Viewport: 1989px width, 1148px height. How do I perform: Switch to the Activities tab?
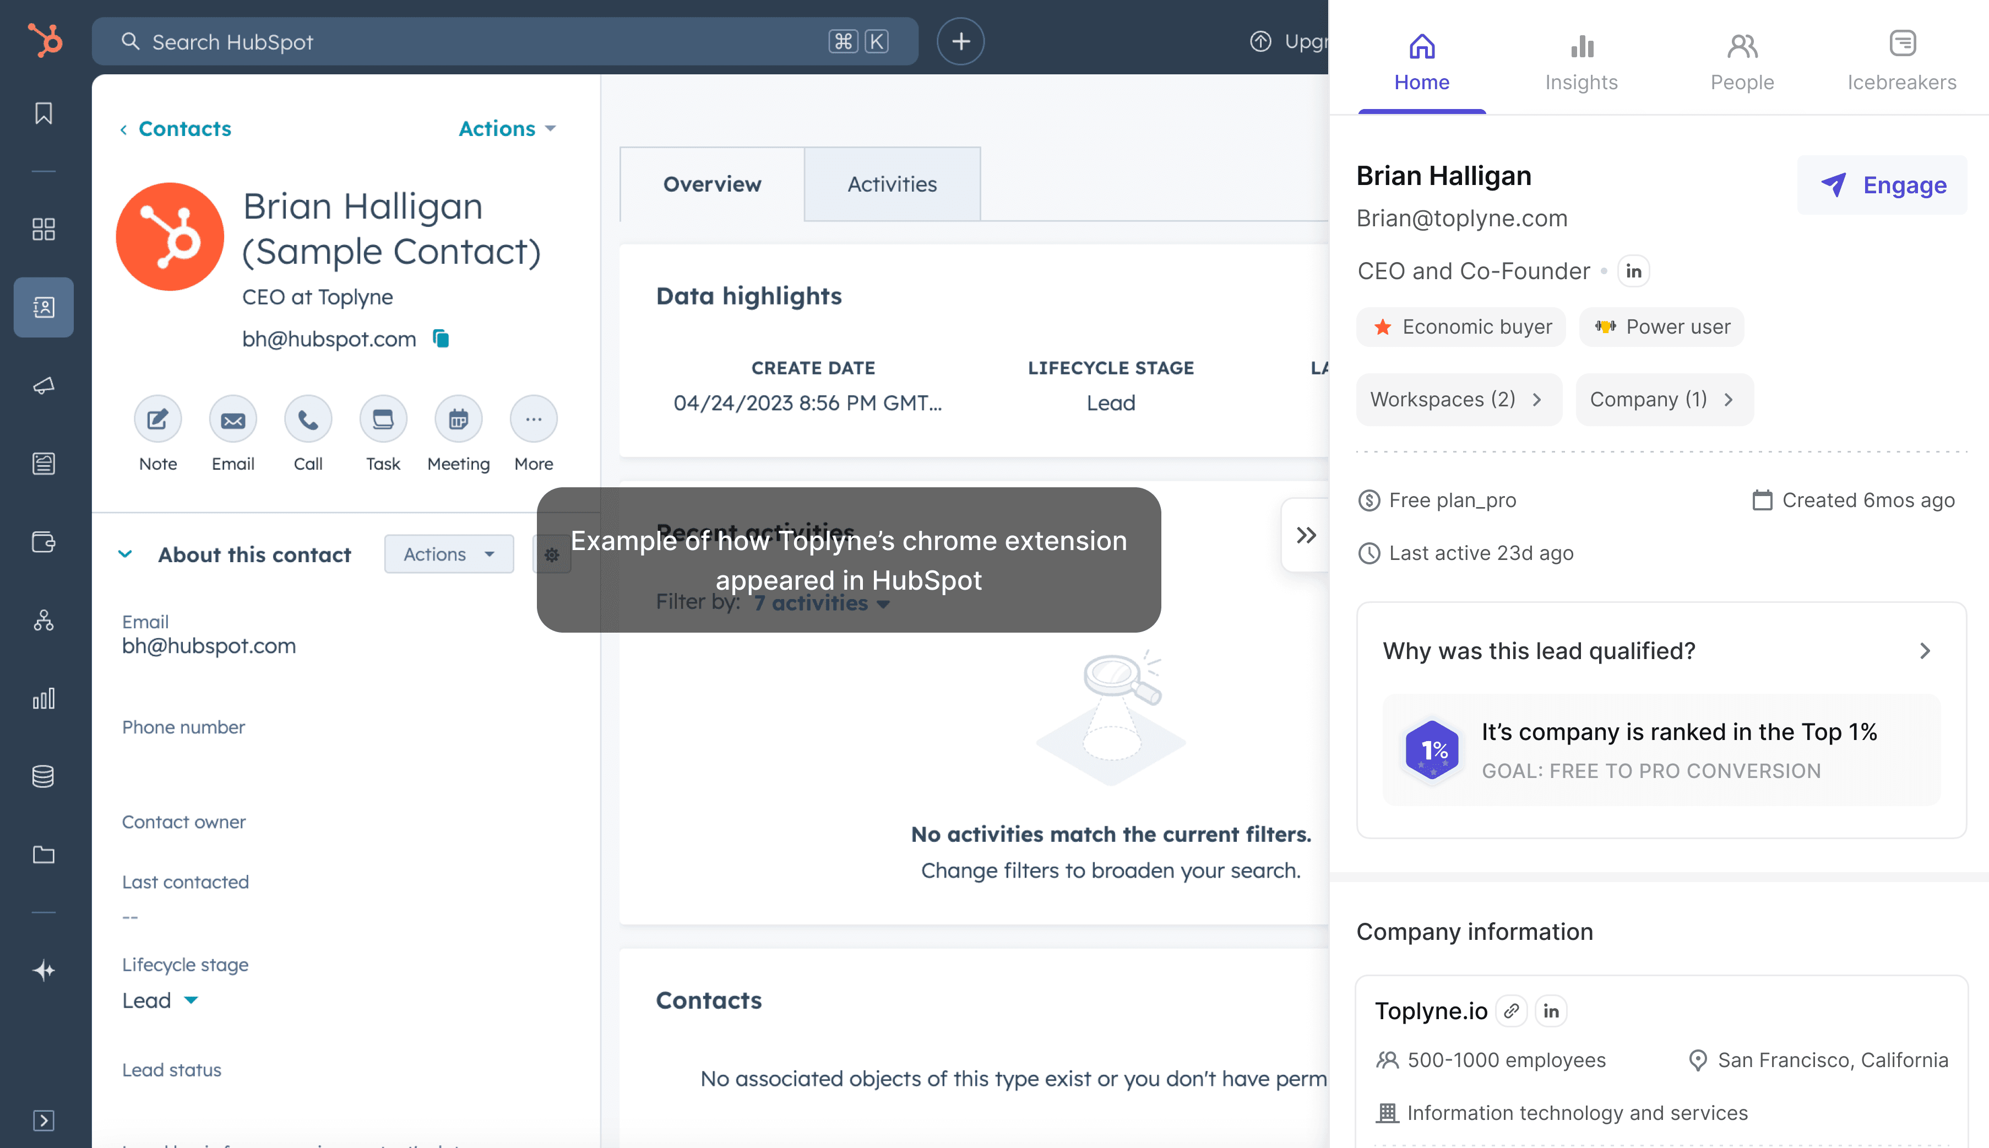pos(892,184)
